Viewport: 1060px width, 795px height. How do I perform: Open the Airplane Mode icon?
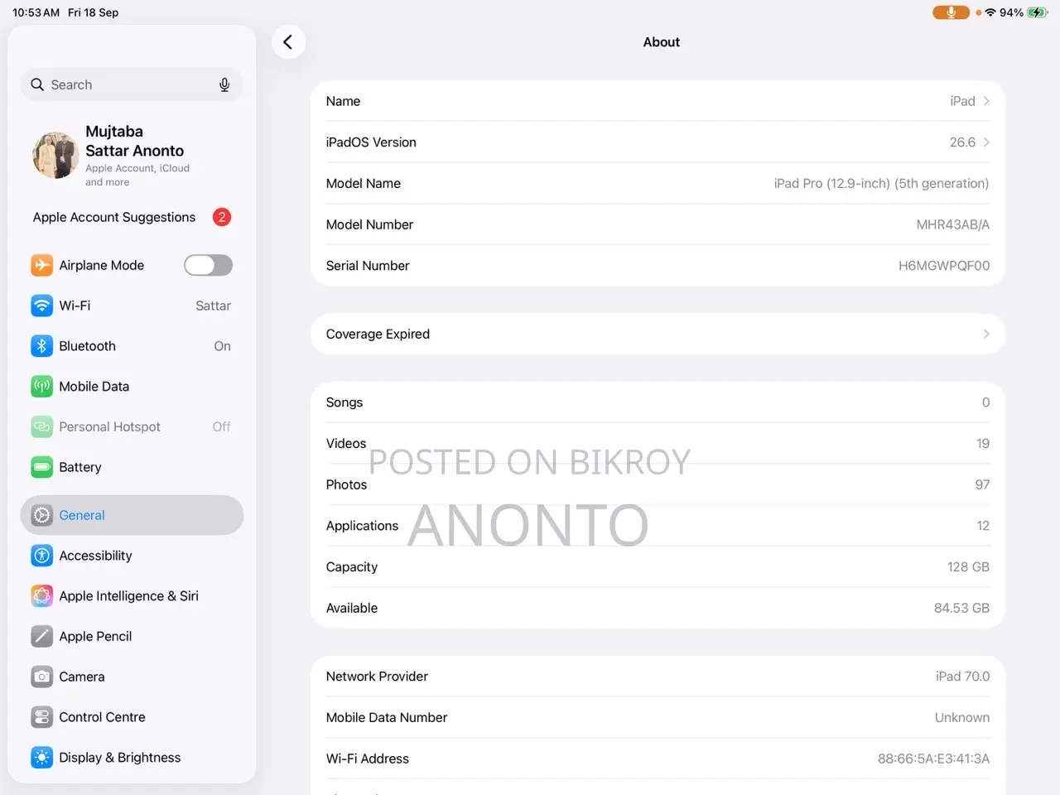pos(41,265)
